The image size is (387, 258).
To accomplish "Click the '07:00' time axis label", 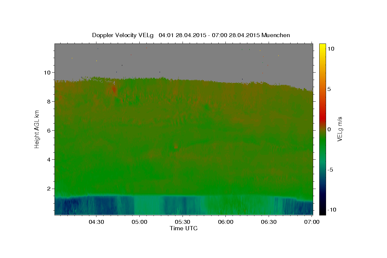I will [312, 222].
